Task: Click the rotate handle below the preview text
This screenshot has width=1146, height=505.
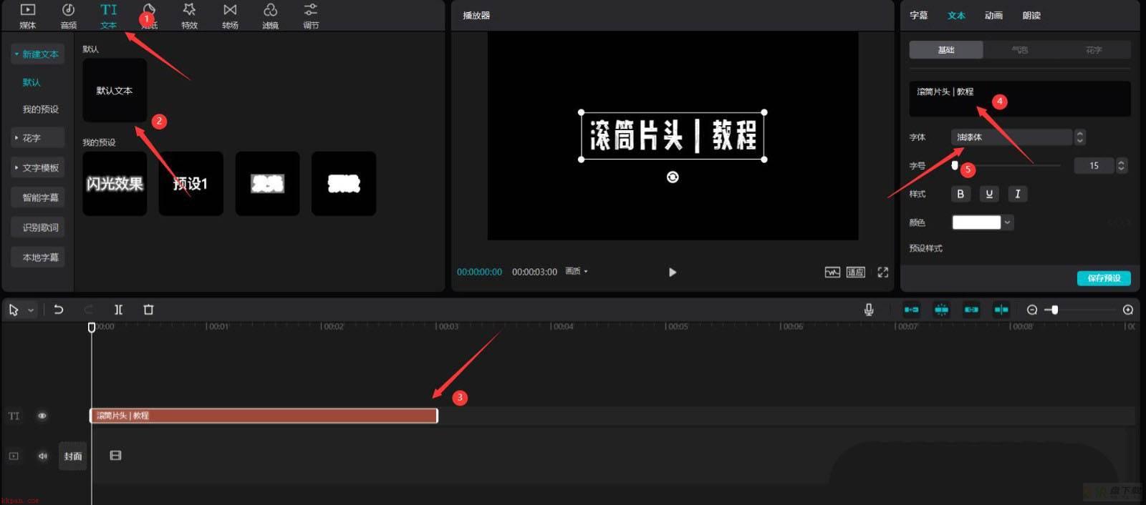Action: [x=673, y=177]
